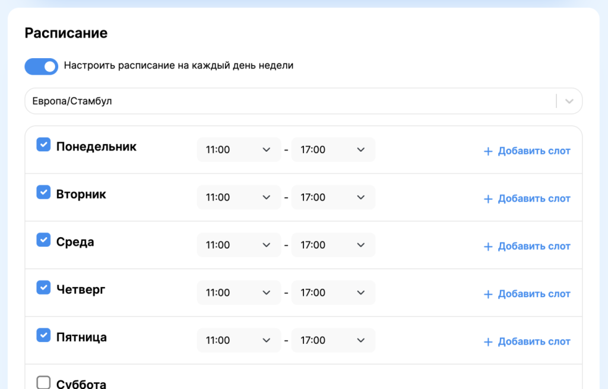Uncheck the Понедельник checkbox
This screenshot has height=389, width=608.
43,145
